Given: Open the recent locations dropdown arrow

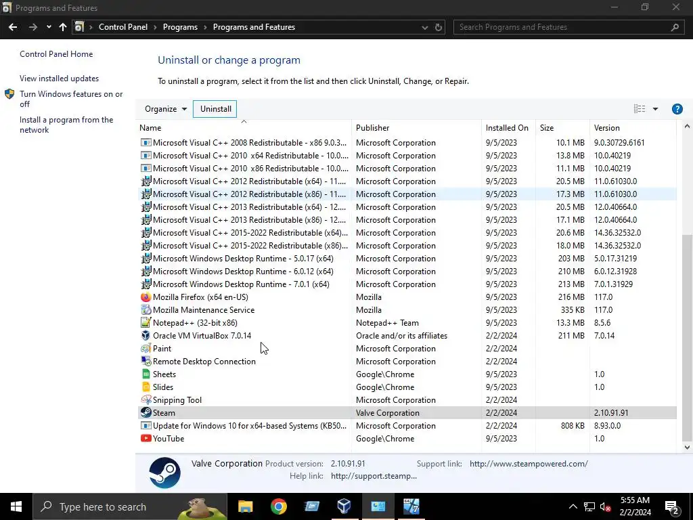Looking at the screenshot, I should tap(49, 27).
